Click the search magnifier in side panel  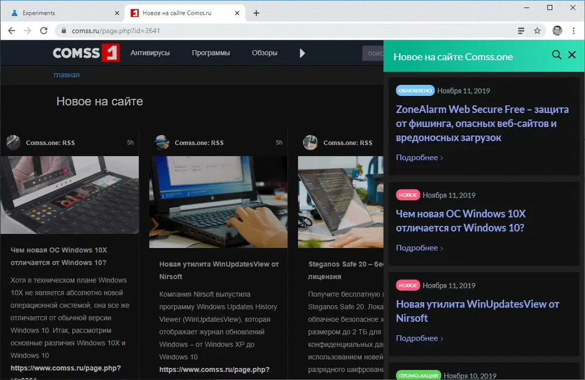click(556, 55)
